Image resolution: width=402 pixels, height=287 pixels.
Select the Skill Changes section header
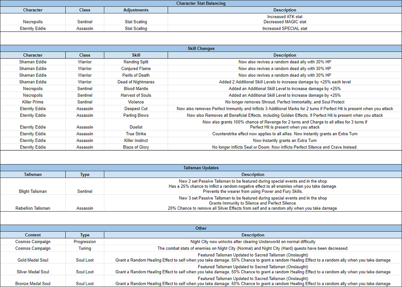(201, 49)
